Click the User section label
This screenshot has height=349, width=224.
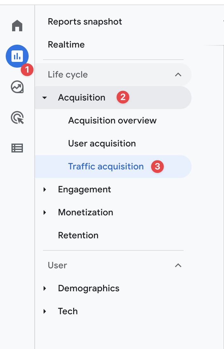(57, 265)
